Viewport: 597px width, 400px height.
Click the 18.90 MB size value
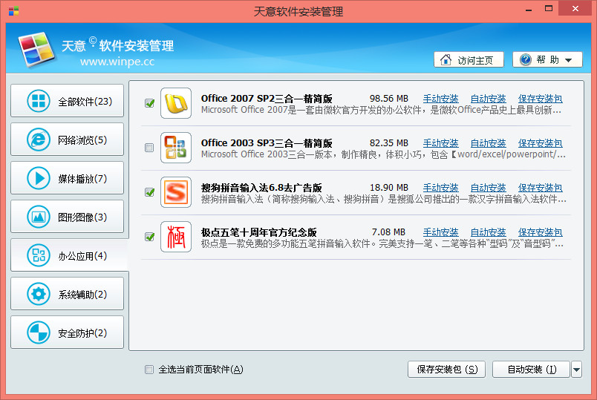click(x=389, y=188)
